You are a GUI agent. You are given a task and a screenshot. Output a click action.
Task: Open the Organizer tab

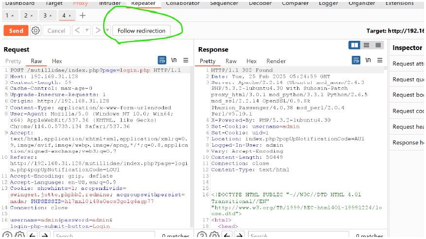(x=362, y=3)
